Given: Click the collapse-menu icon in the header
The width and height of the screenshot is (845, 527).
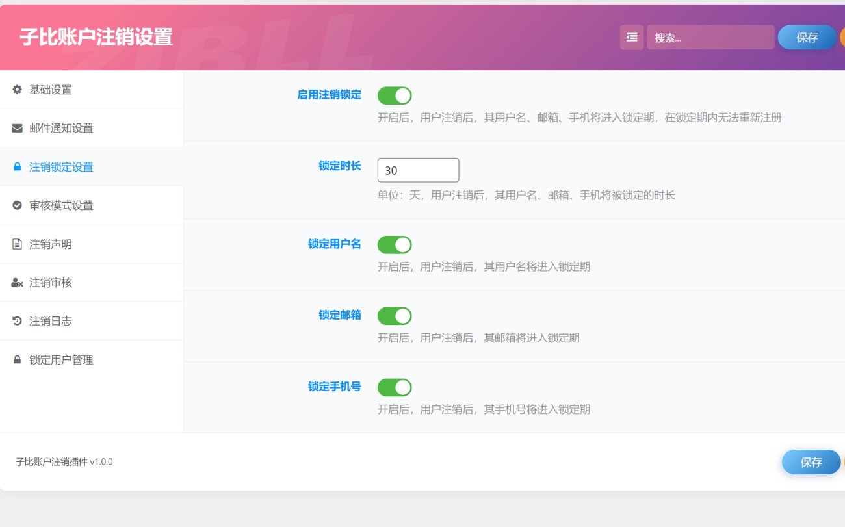Looking at the screenshot, I should [x=631, y=37].
